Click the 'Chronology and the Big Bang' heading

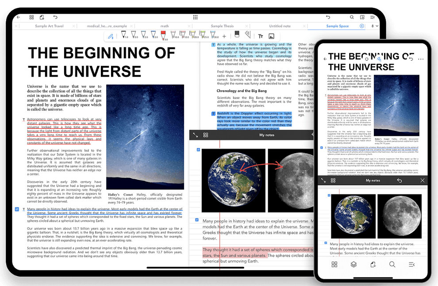point(242,91)
